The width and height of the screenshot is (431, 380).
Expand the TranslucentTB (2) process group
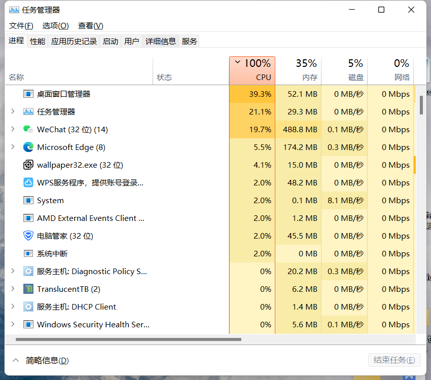[13, 289]
